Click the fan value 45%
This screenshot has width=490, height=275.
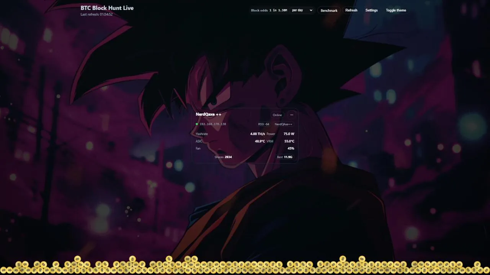291,149
